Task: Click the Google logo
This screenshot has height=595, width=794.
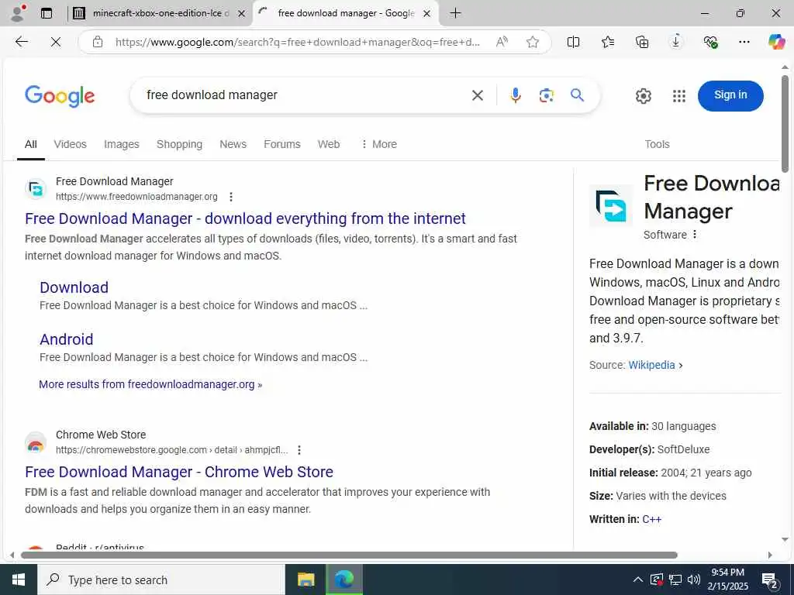Action: (60, 95)
